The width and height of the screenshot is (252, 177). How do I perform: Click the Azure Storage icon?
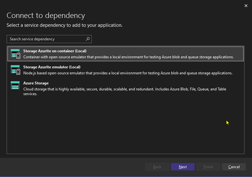(15, 85)
